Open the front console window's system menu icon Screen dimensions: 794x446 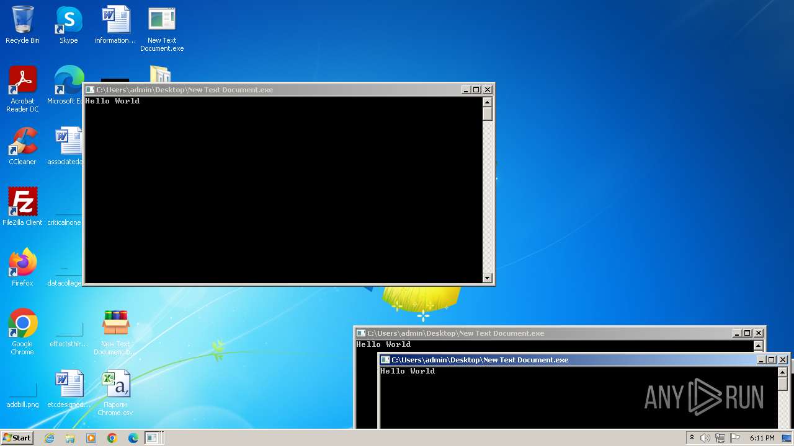click(x=385, y=360)
